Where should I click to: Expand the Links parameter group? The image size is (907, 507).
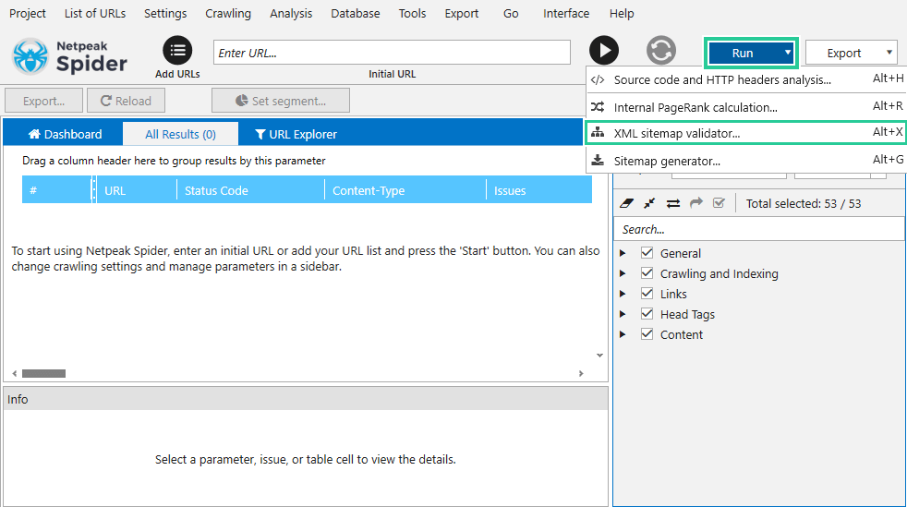click(623, 294)
